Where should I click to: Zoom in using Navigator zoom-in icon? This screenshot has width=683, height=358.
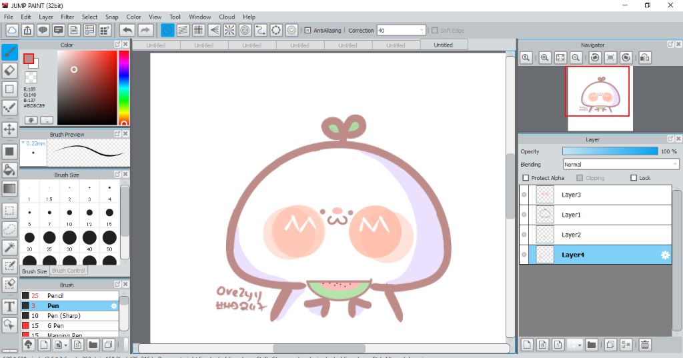544,57
